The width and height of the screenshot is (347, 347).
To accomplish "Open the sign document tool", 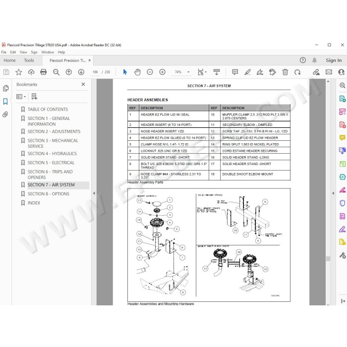I will point(260,72).
